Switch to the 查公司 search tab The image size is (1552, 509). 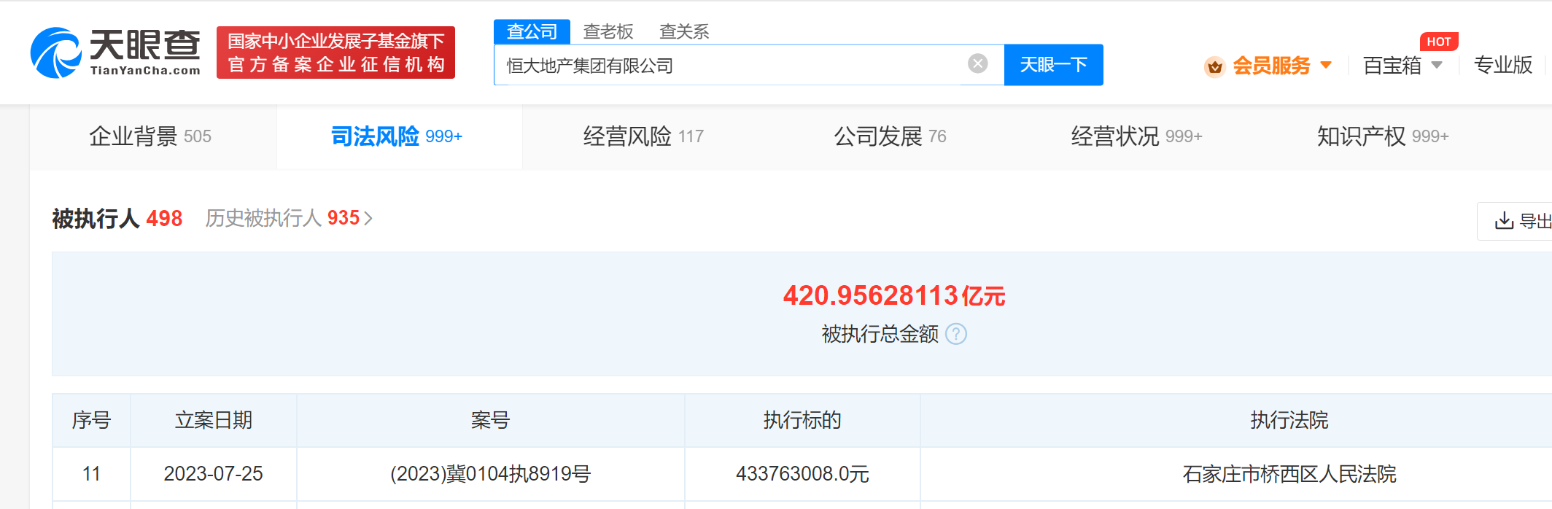tap(532, 31)
